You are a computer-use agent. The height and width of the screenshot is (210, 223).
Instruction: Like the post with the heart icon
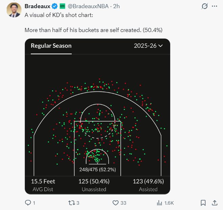click(116, 203)
